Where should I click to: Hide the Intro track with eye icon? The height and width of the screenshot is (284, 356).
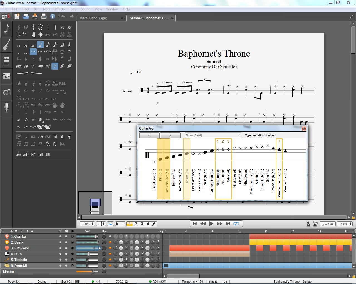tap(73, 254)
